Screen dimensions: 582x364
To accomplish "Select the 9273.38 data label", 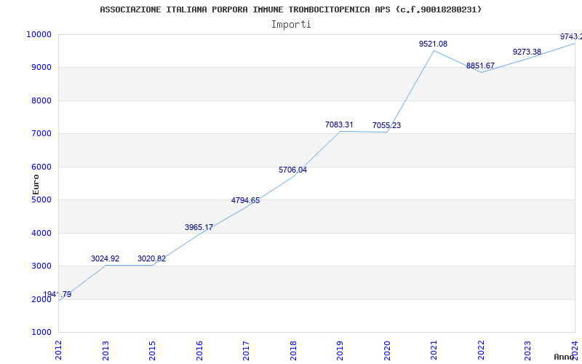I will coord(527,52).
